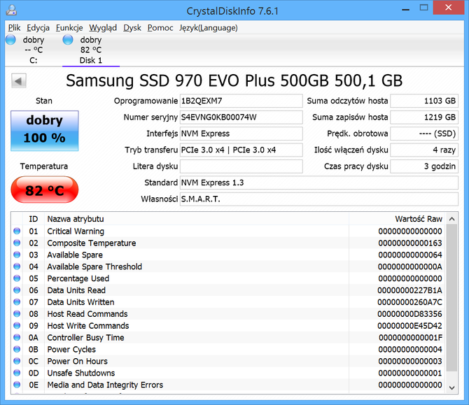469x405 pixels.
Task: Click status dot for Host Write Commands
Action: pos(17,325)
